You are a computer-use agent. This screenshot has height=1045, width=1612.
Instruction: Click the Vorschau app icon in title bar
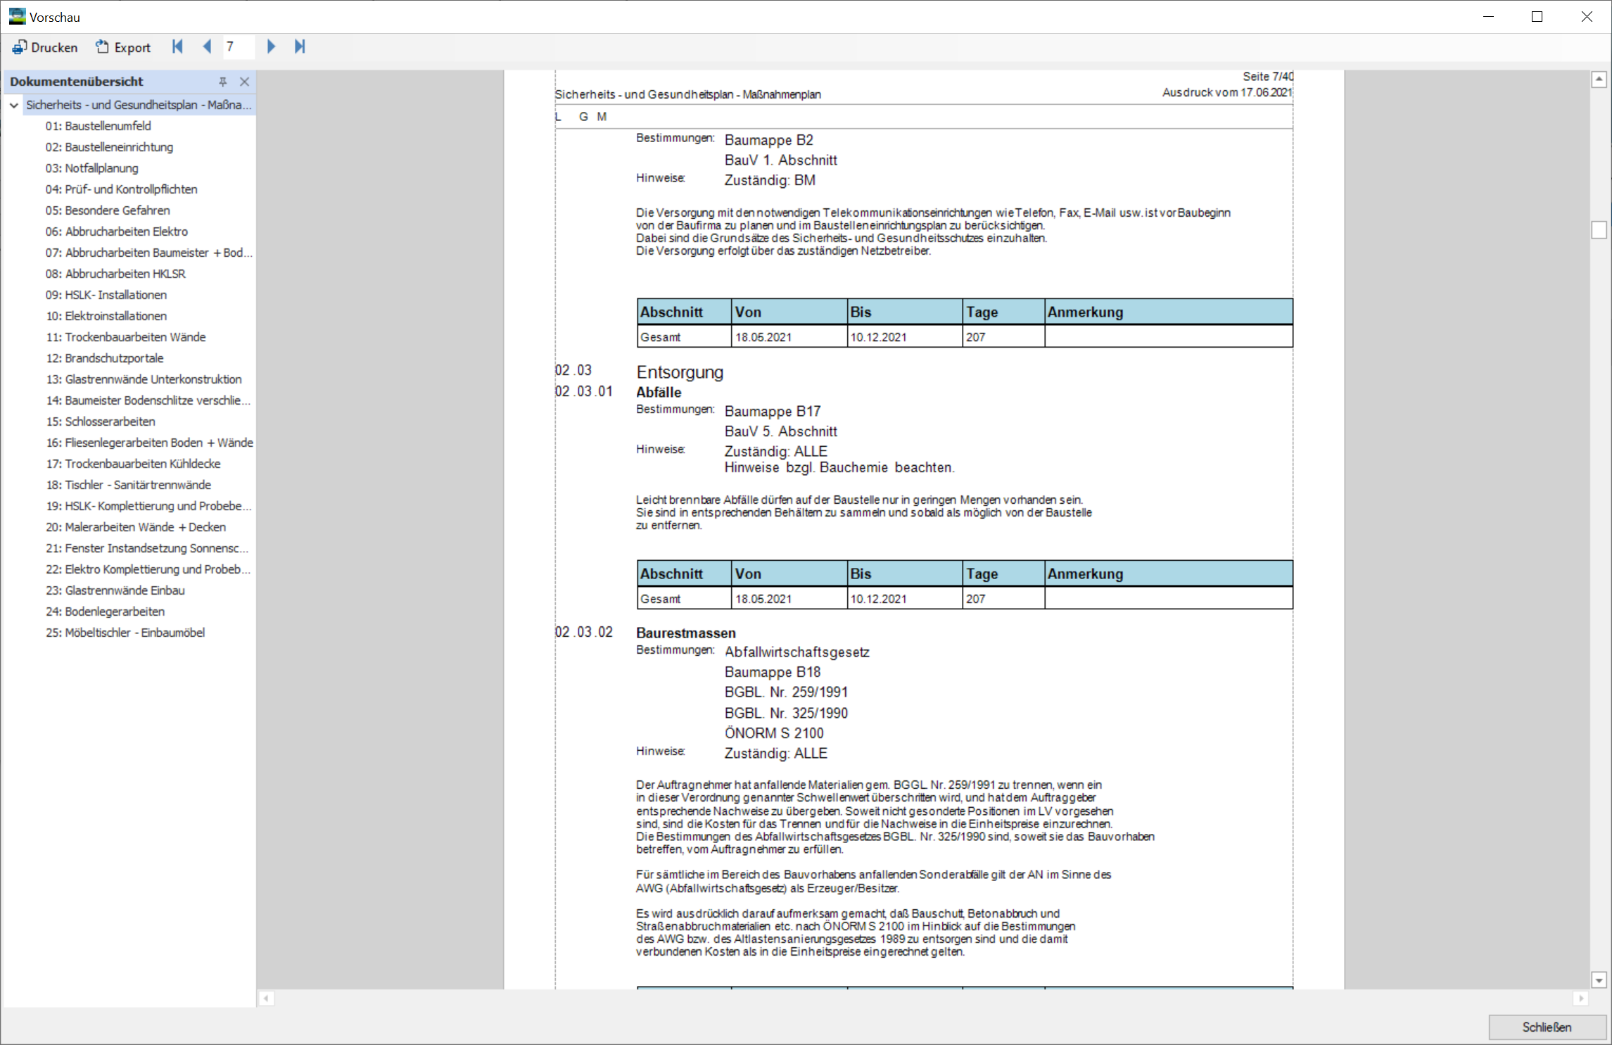17,16
